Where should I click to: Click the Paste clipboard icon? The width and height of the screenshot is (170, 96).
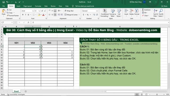pos(3,11)
